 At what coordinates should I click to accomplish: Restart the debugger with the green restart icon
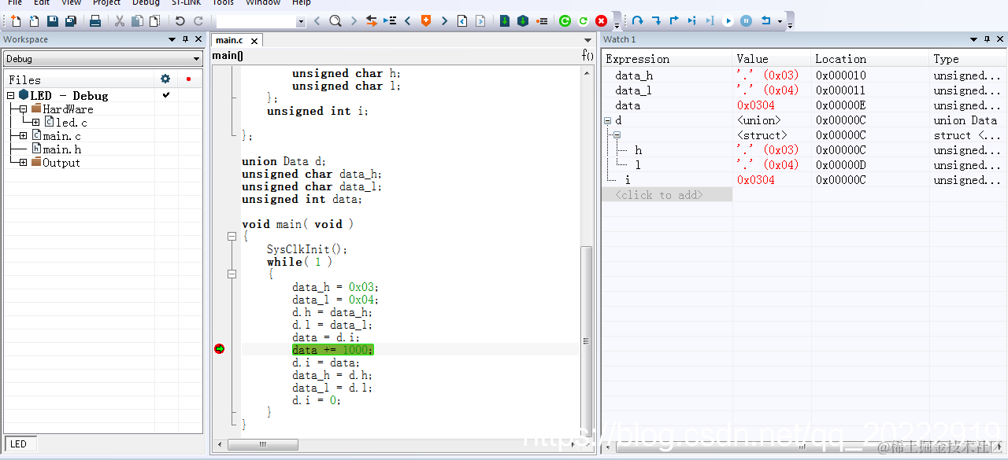coord(565,21)
